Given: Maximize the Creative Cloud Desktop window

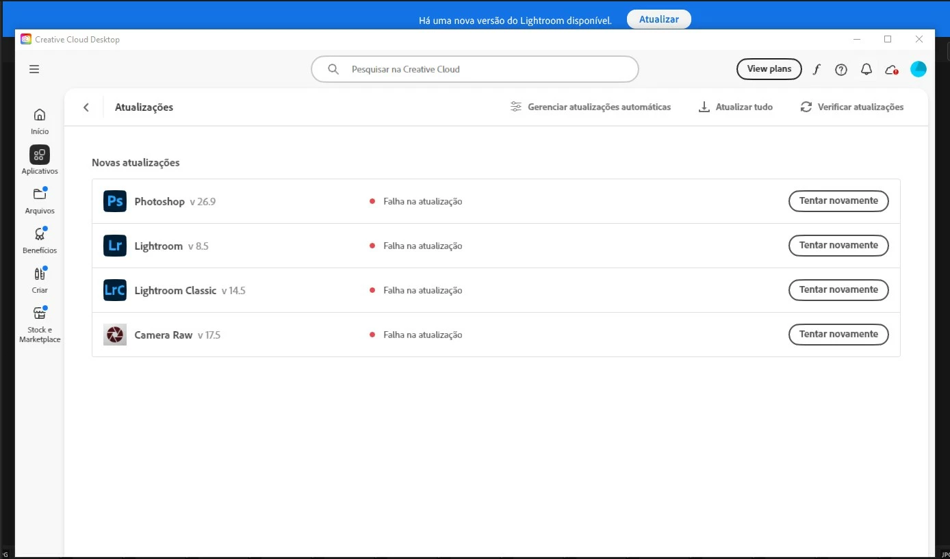Looking at the screenshot, I should 888,39.
